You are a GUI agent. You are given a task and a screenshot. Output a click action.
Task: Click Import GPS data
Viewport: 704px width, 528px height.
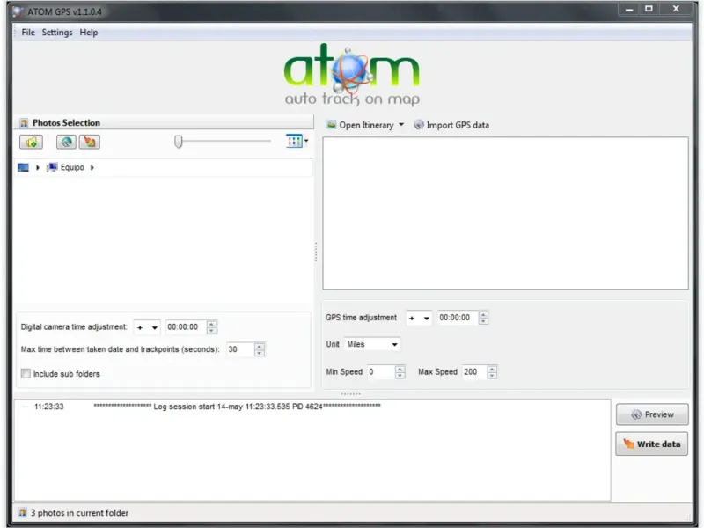point(451,125)
